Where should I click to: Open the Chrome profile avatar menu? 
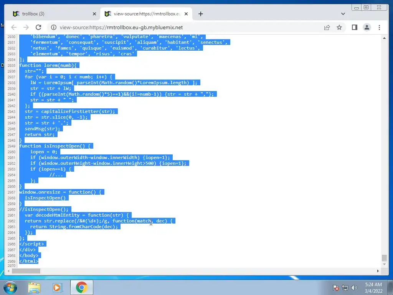pos(367,27)
